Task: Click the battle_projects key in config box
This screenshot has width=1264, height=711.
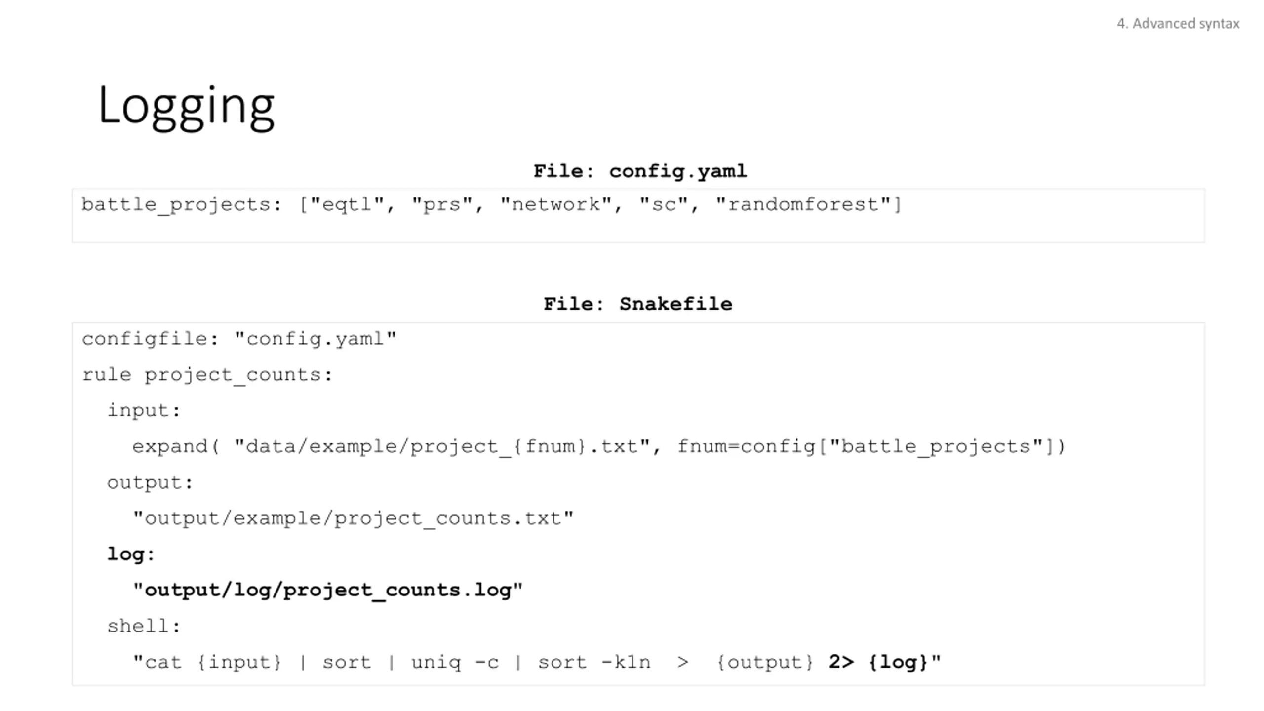Action: [x=176, y=205]
